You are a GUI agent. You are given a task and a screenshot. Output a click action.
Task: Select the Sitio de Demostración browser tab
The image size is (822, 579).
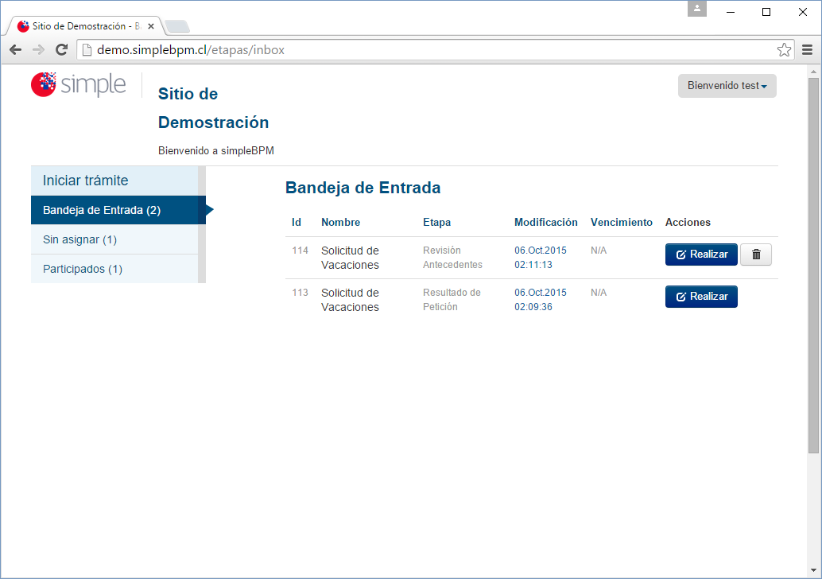85,25
